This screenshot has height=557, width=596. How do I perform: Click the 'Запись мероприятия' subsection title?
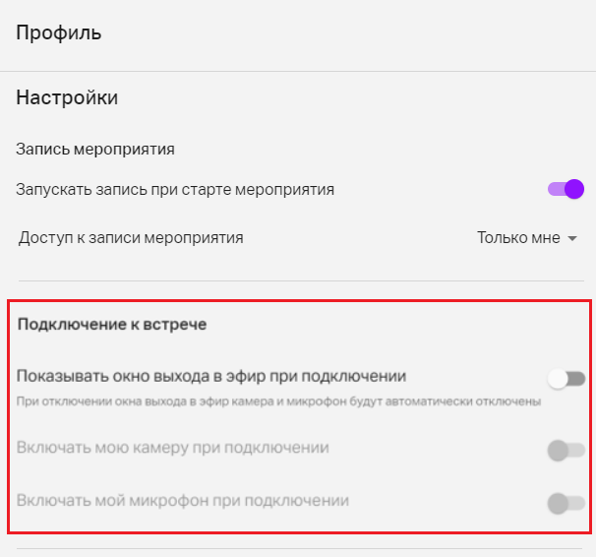(x=95, y=149)
